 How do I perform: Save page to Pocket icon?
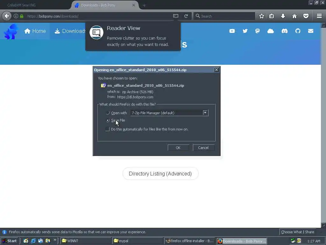pyautogui.click(x=306, y=16)
